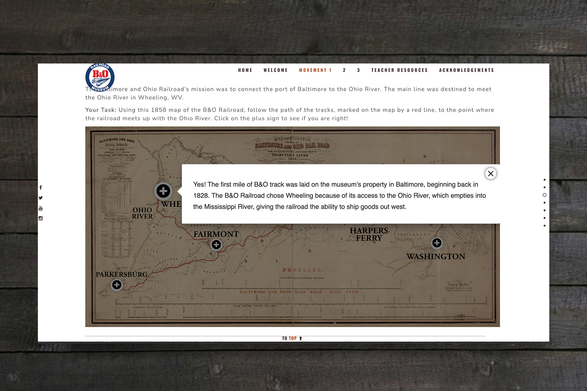Open the WELCOME page
The height and width of the screenshot is (391, 587).
tap(275, 70)
